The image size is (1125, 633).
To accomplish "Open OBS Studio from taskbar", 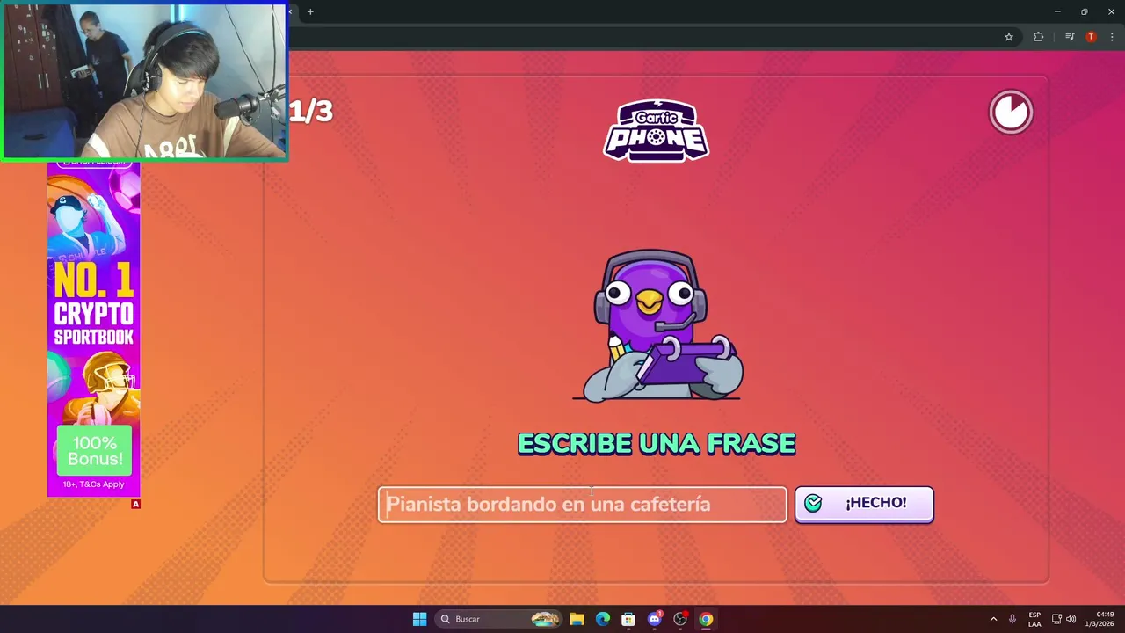I will pyautogui.click(x=679, y=619).
